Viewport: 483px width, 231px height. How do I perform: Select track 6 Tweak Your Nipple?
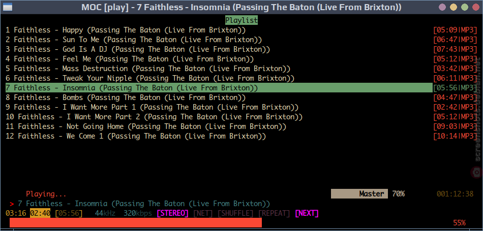(x=150, y=78)
